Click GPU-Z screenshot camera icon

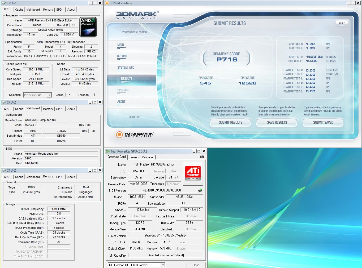pyautogui.click(x=202, y=157)
